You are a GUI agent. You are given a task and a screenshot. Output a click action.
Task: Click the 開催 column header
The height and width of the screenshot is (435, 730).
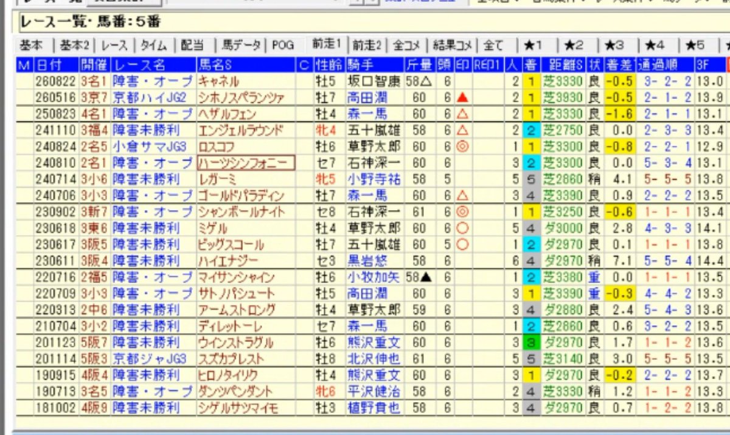[x=94, y=65]
